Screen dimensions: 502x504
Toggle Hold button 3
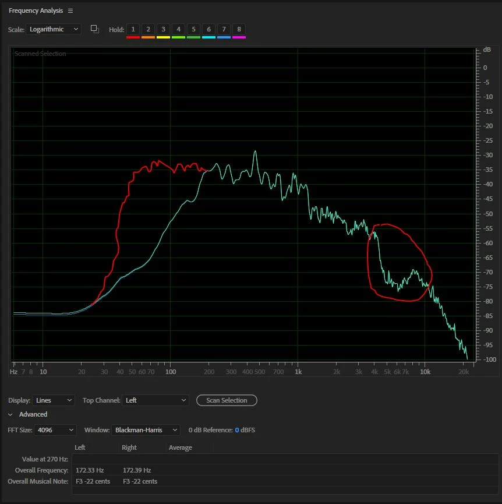[x=163, y=29]
